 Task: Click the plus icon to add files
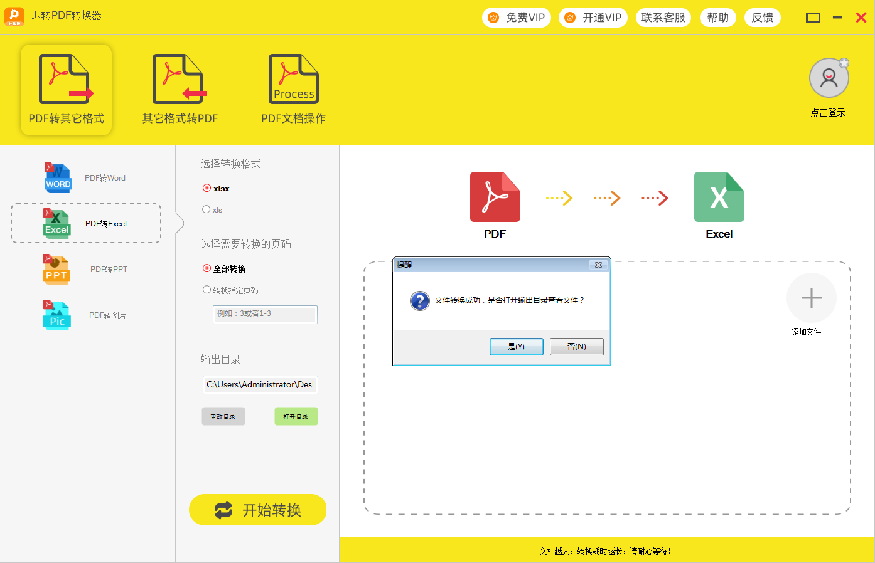[x=812, y=298]
